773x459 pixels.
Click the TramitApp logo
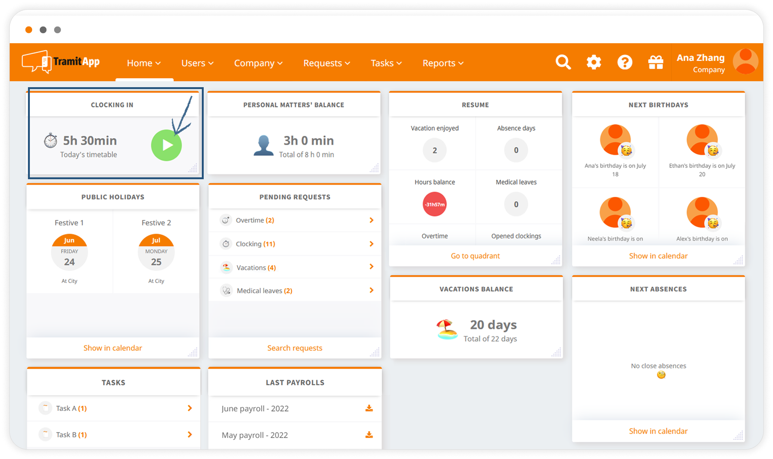61,62
